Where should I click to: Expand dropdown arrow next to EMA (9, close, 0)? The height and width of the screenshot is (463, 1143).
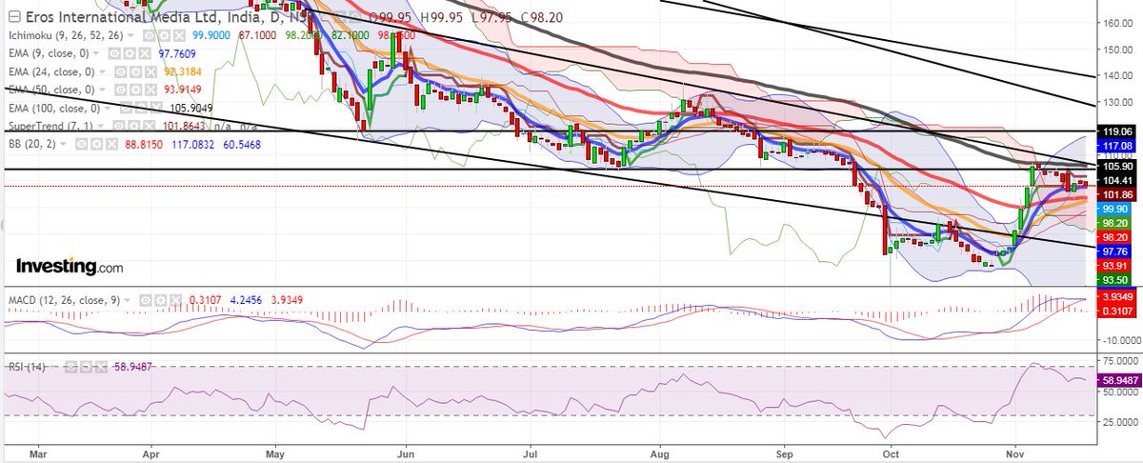tap(96, 53)
